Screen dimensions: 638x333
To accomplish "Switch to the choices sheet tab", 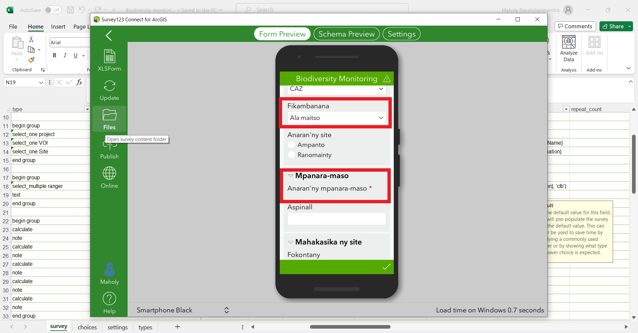I will [87, 327].
